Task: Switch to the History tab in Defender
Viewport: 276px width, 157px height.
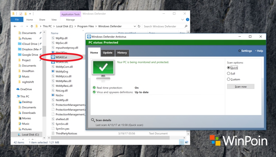Action: point(122,53)
